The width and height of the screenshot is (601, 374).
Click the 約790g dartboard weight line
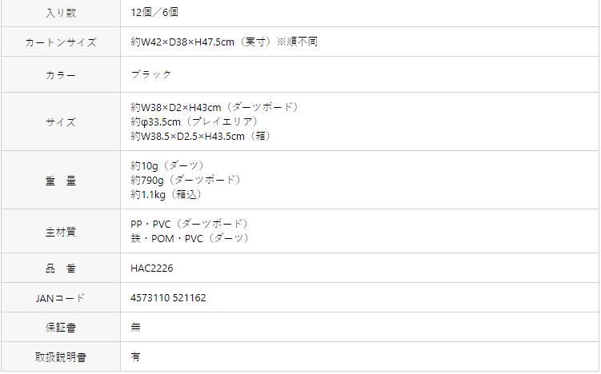point(186,180)
